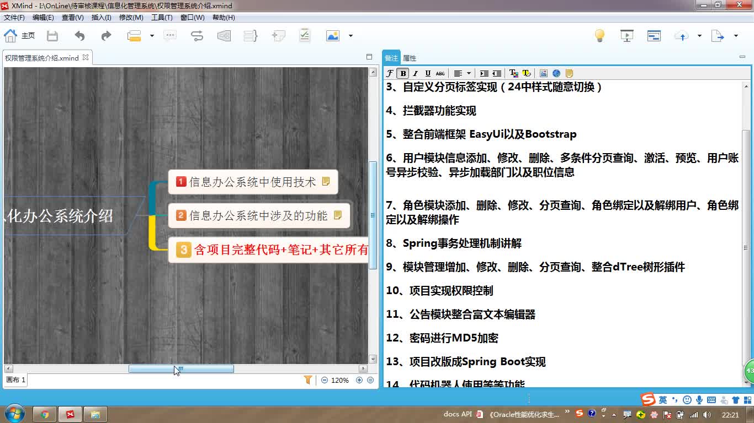Toggle strikethrough formatting in notes

440,73
